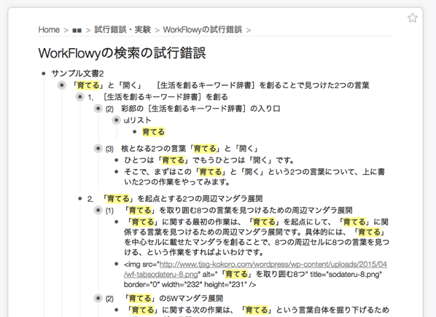
Task: Open 試行錯誤・実験 breadcrumb link
Action: coord(122,30)
